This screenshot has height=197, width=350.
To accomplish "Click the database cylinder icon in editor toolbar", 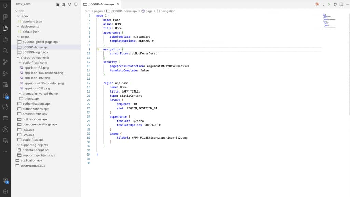I will 335,4.
